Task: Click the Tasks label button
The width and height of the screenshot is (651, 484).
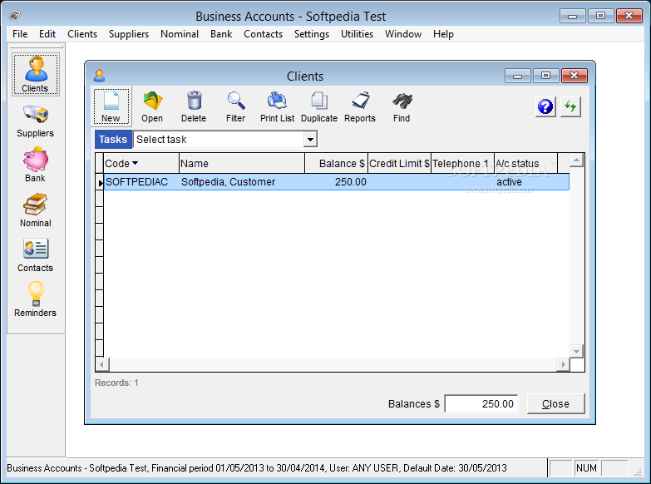Action: point(113,139)
